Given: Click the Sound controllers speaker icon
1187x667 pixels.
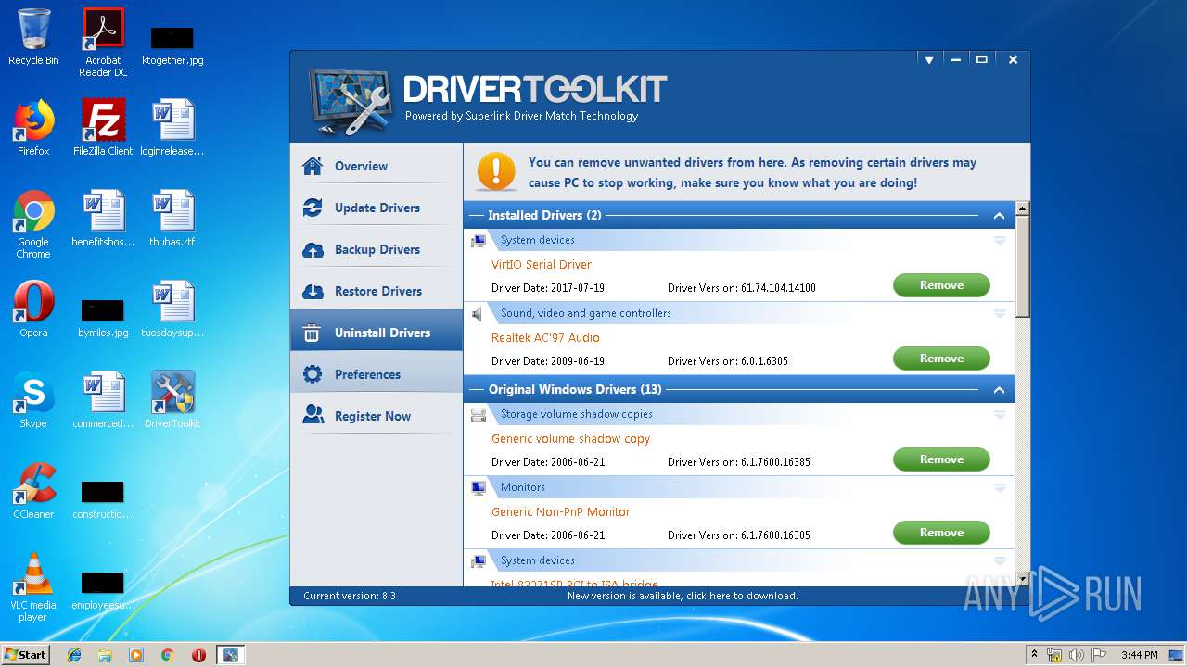Looking at the screenshot, I should [478, 314].
